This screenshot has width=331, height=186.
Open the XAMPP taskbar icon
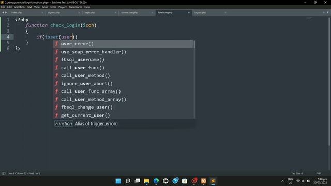click(203, 181)
